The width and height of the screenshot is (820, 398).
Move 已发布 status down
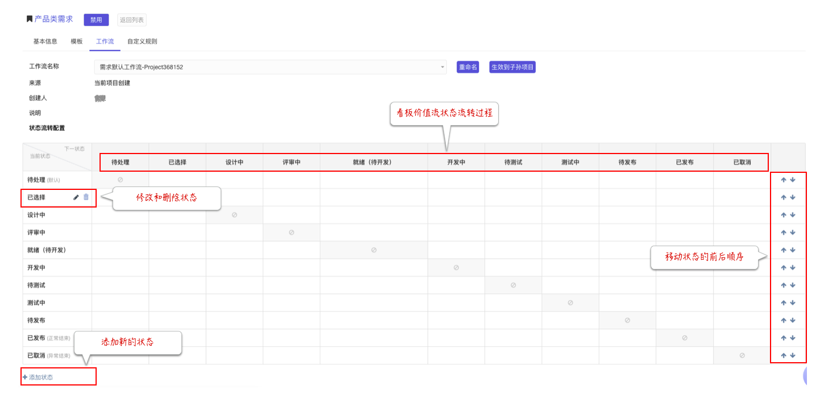pos(793,338)
